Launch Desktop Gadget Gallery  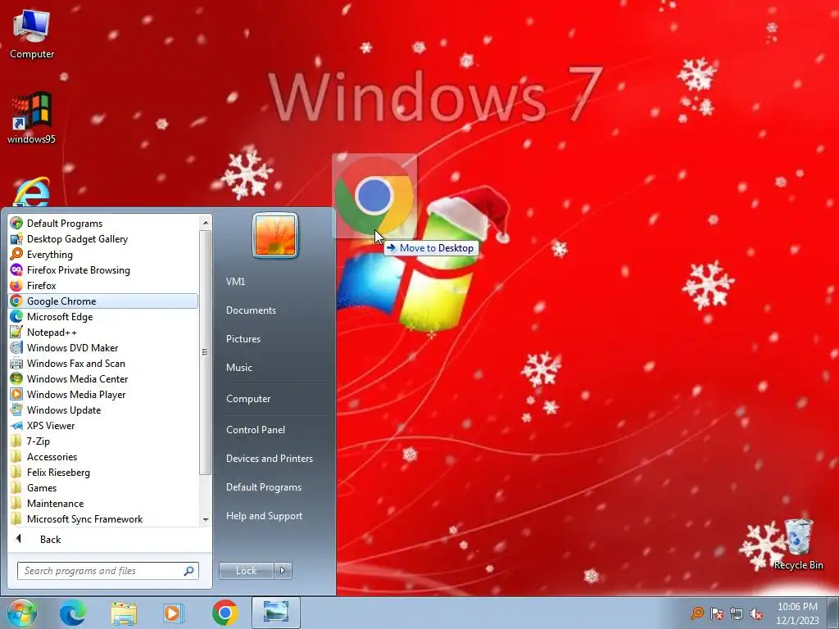pos(103,239)
